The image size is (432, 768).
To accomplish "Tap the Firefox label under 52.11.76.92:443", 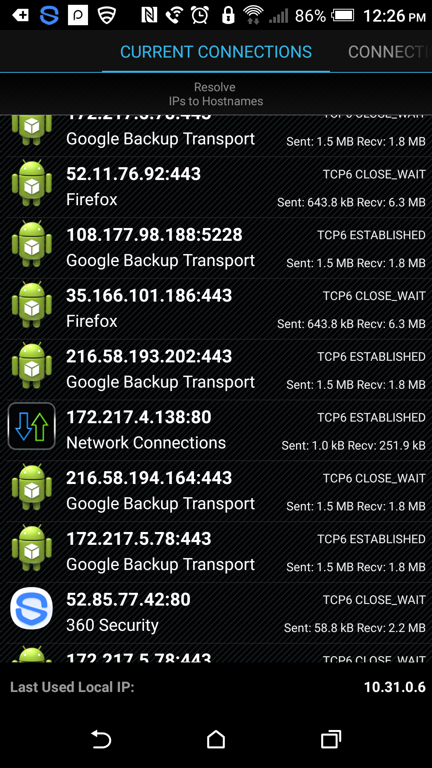I will tap(92, 200).
